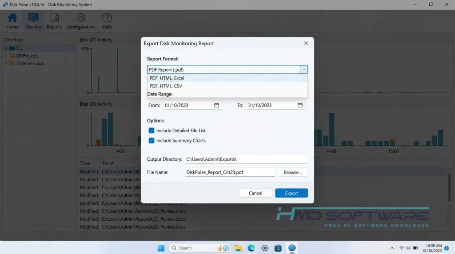Click the Export button

(x=291, y=193)
